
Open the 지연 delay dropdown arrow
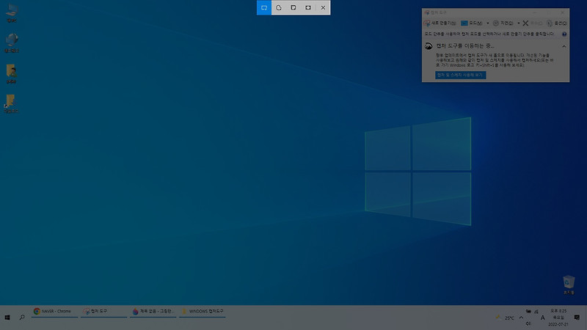tap(519, 23)
